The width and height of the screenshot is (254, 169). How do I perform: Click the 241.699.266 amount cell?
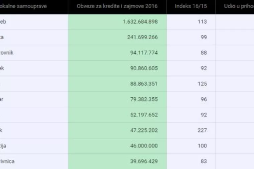[x=142, y=37]
